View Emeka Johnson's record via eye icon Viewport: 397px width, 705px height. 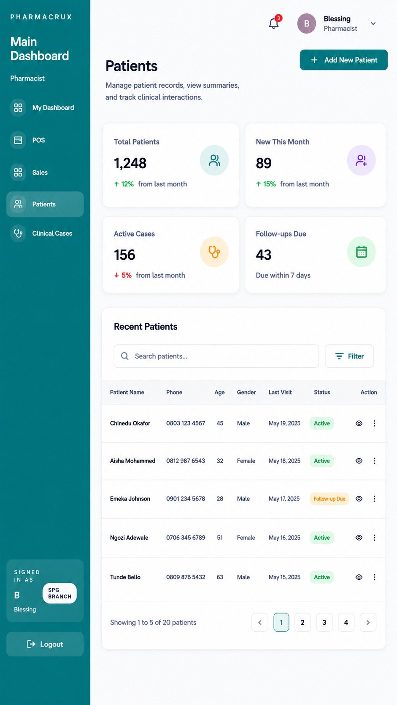(359, 499)
